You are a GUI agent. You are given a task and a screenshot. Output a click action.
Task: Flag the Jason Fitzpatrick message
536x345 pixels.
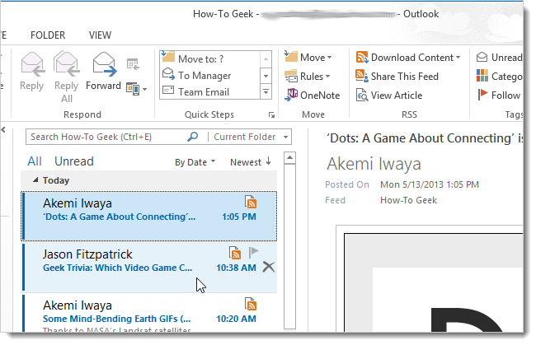[x=253, y=253]
